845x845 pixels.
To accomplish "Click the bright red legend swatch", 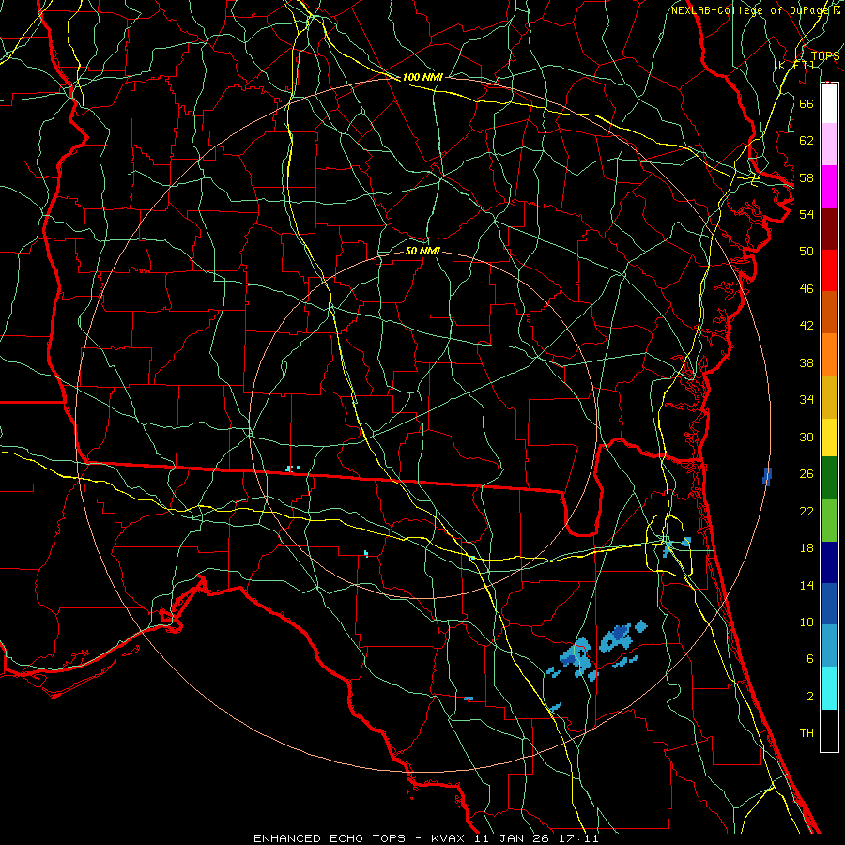I will click(829, 270).
